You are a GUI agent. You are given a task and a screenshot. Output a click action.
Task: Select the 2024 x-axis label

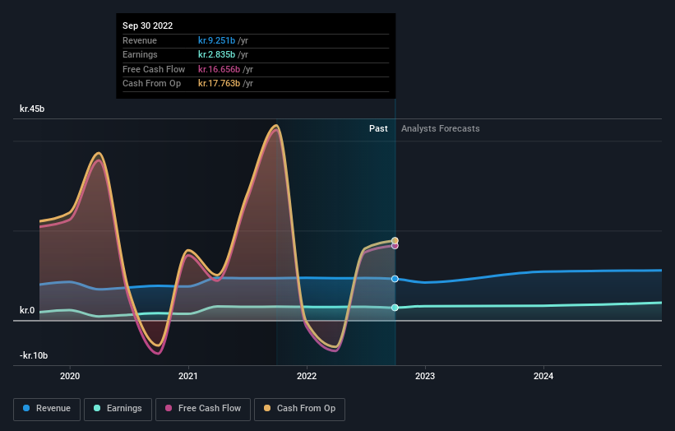(543, 376)
